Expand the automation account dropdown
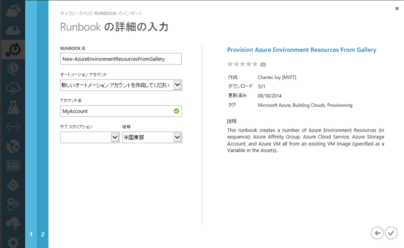The image size is (404, 248). click(x=177, y=85)
